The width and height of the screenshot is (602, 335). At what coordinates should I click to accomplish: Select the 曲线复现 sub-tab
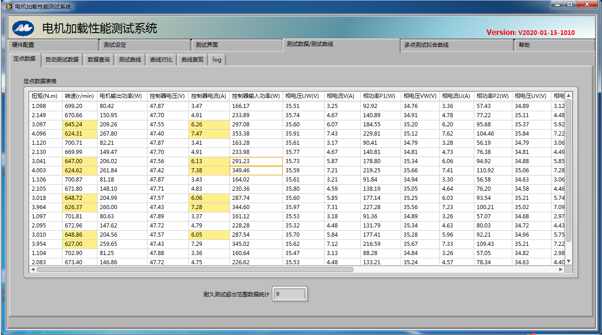click(x=193, y=60)
